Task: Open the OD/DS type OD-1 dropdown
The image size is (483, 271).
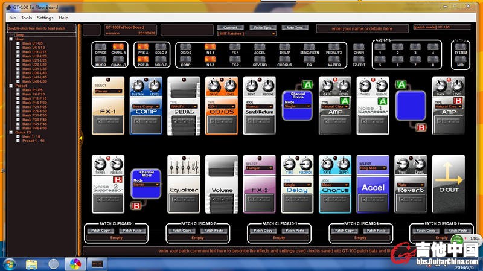Action: click(222, 107)
